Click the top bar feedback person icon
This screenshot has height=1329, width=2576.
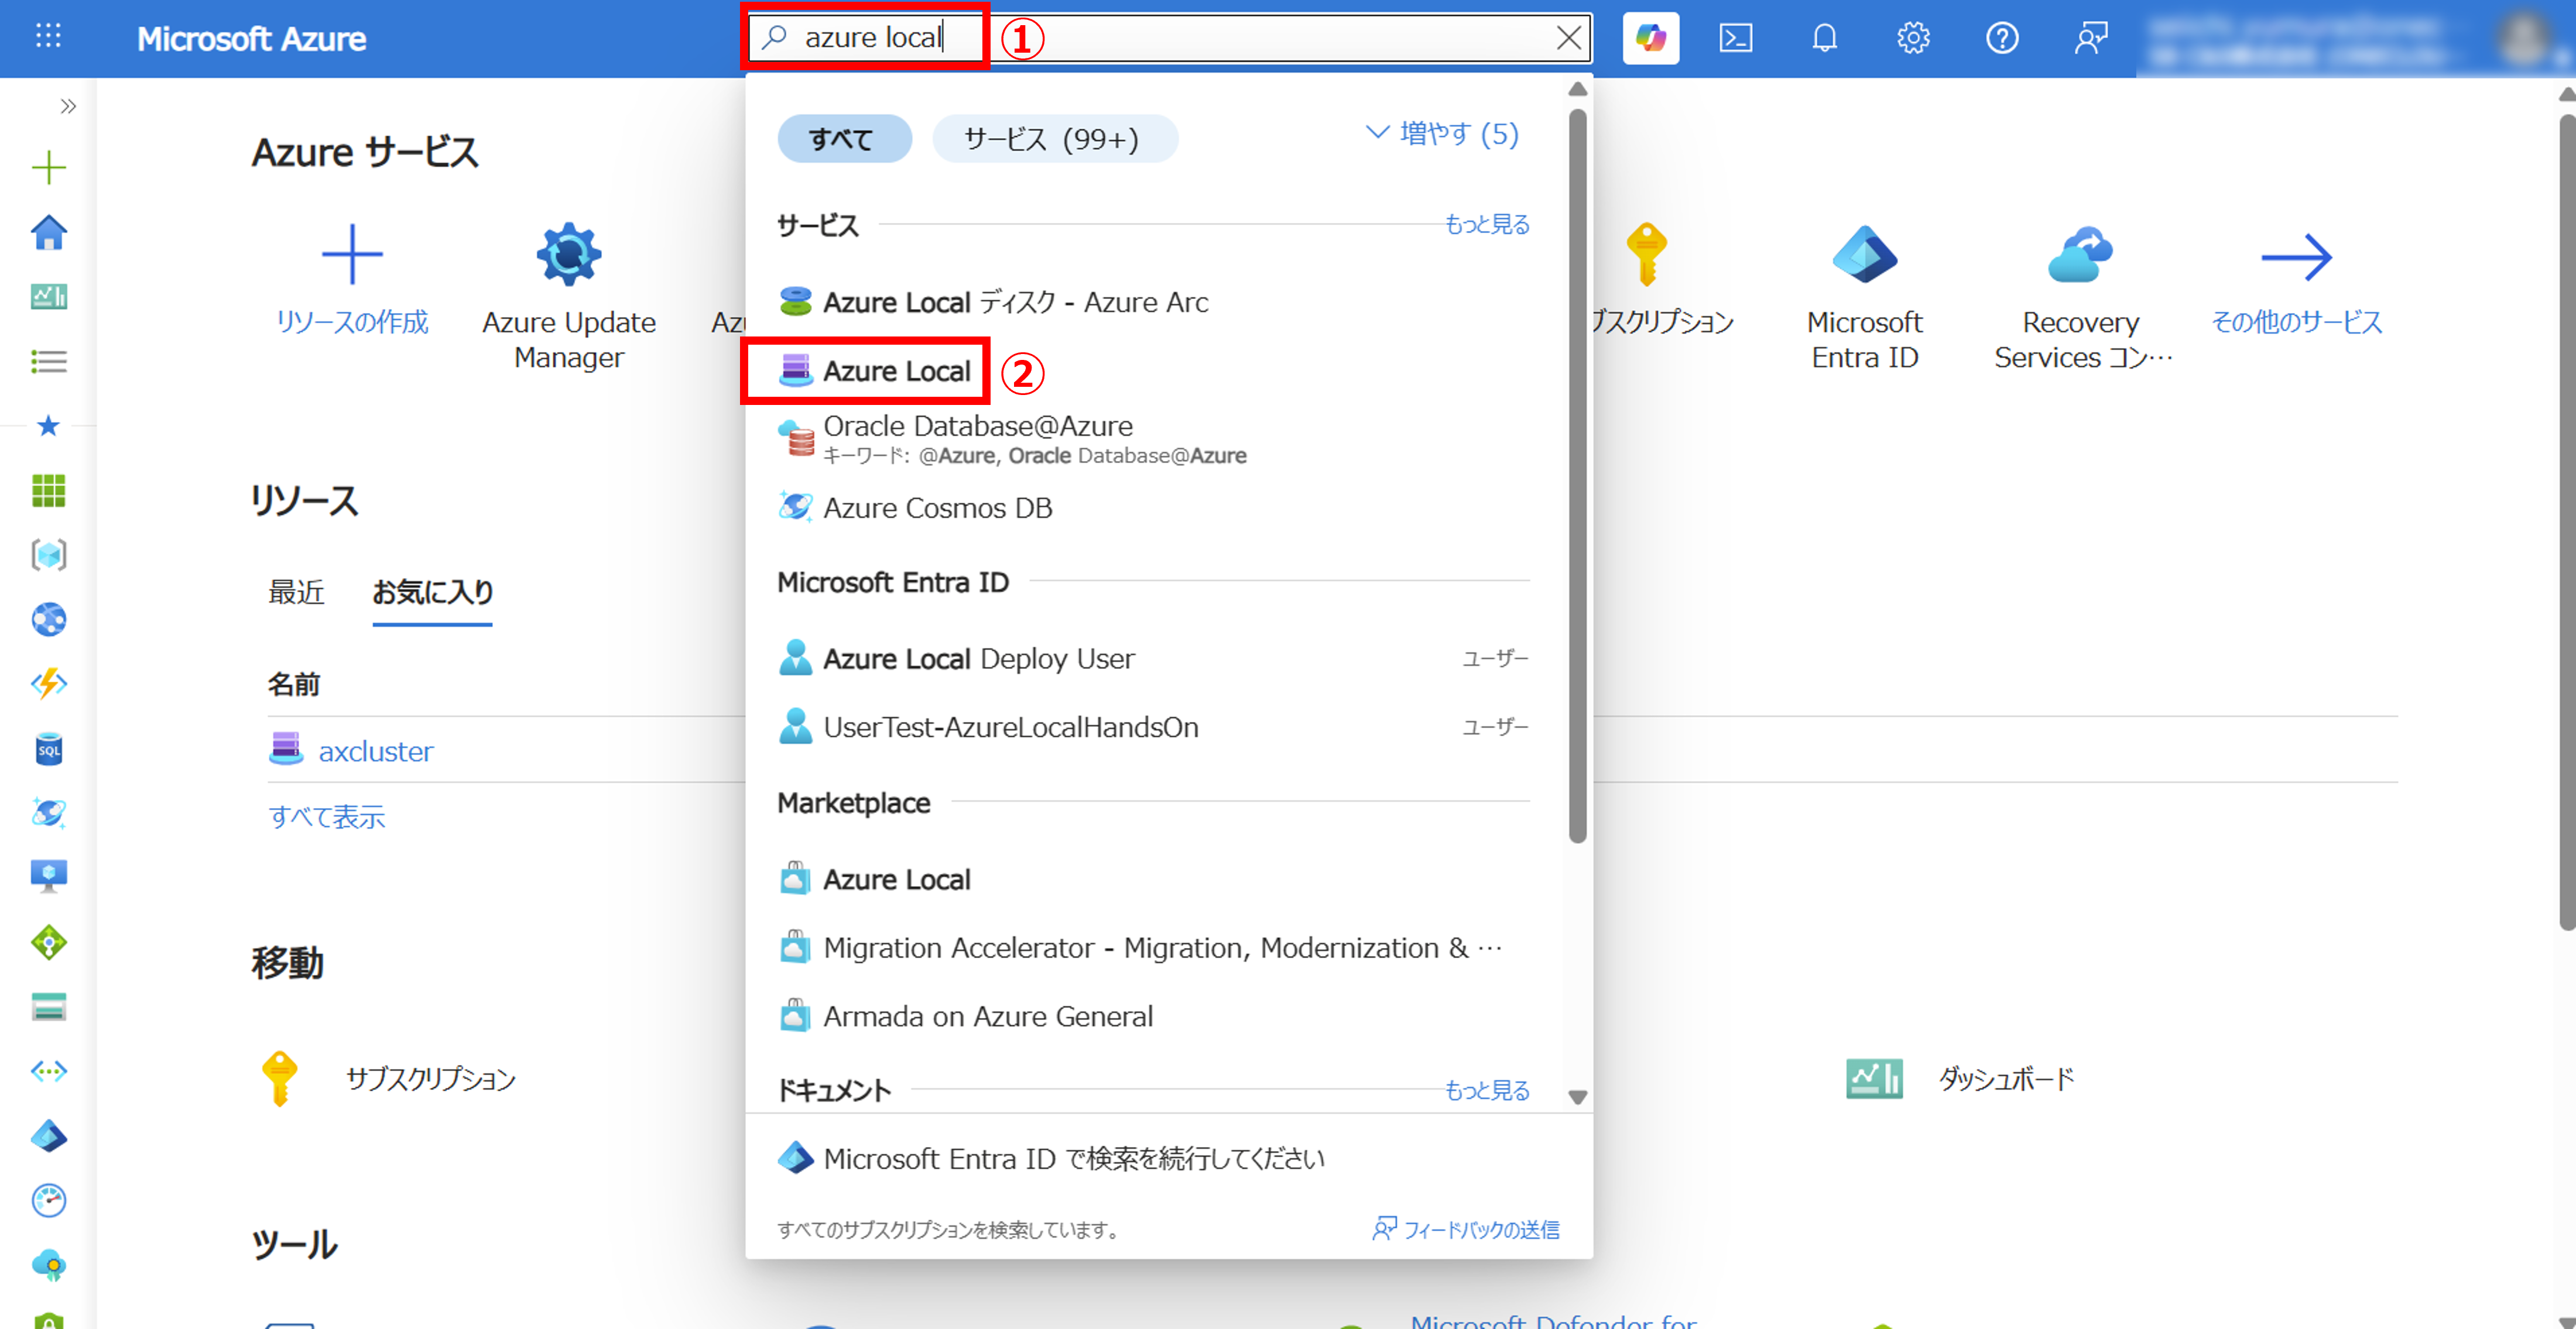2090,38
